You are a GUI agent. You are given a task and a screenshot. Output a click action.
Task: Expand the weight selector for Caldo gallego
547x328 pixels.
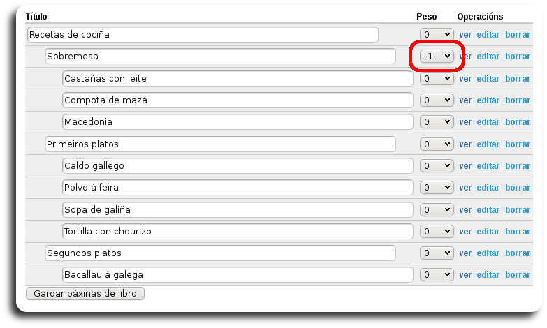(x=437, y=166)
